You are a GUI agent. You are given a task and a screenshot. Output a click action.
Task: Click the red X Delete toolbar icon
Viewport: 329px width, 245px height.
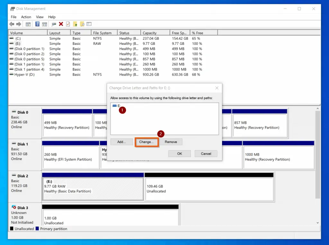click(61, 24)
